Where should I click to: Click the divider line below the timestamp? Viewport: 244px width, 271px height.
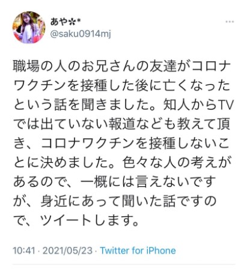coord(123,265)
